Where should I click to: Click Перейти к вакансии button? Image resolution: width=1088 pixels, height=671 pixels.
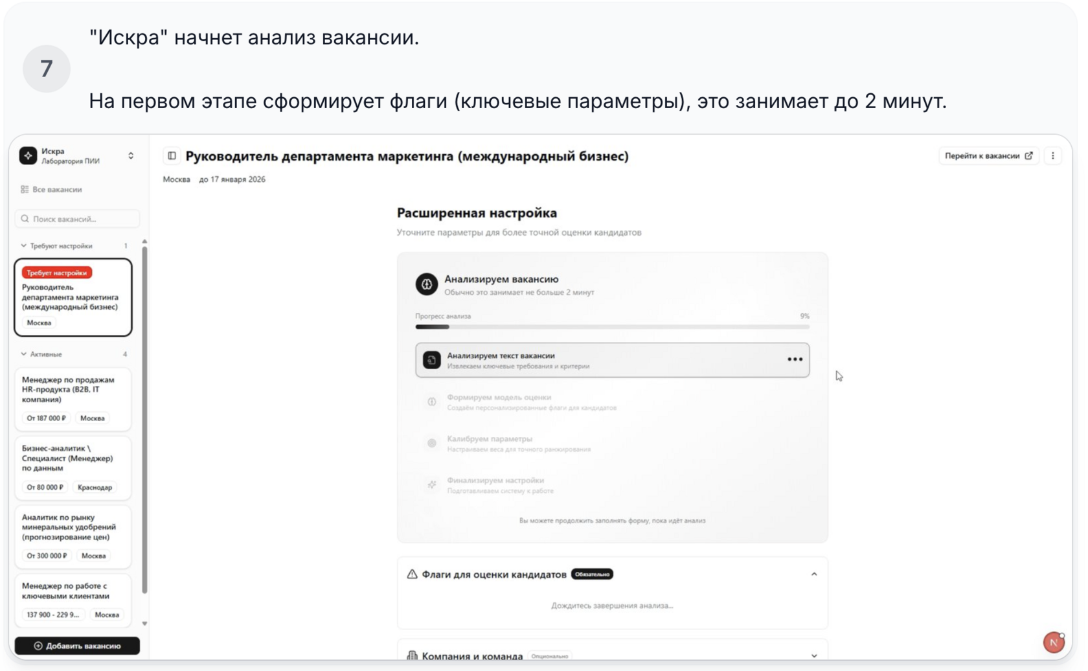[988, 155]
